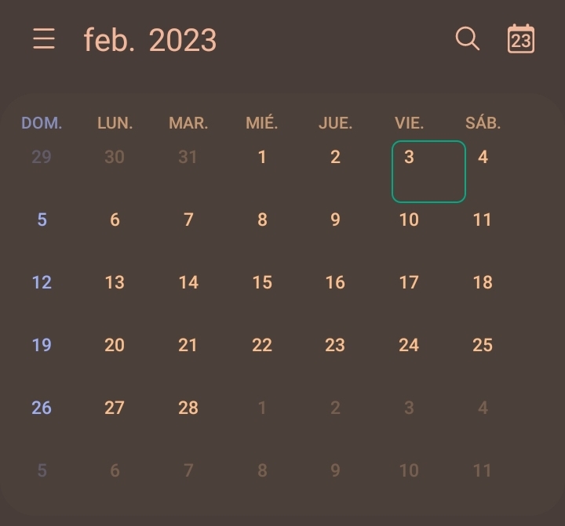Select Saturday, February 25
Image resolution: width=565 pixels, height=526 pixels.
[x=483, y=345]
